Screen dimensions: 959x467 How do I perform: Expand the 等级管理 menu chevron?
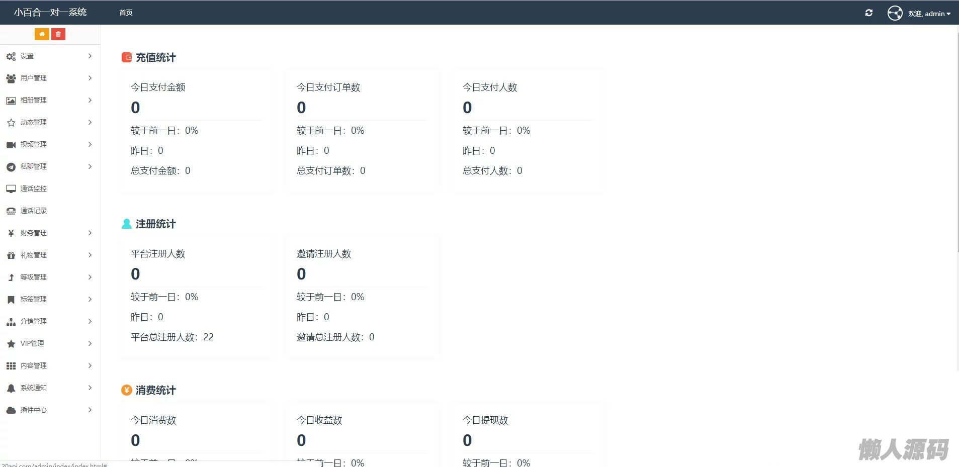click(x=90, y=277)
